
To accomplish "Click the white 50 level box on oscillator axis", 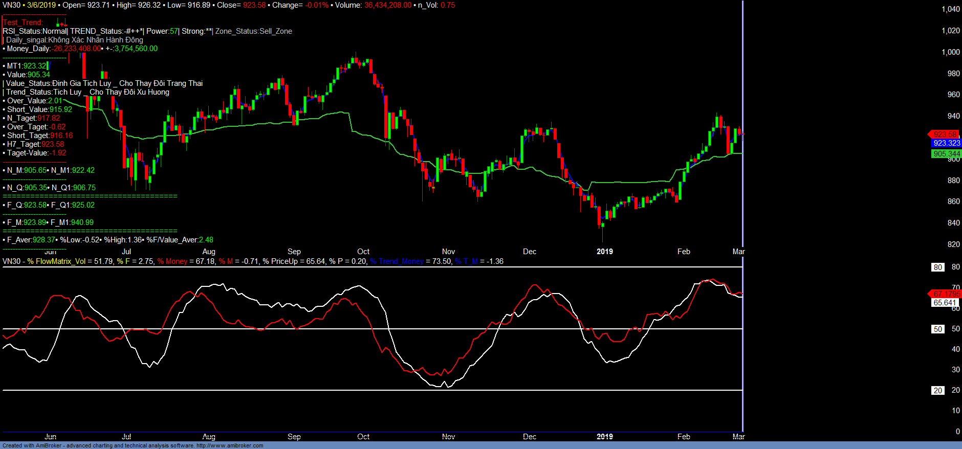I will [x=937, y=329].
